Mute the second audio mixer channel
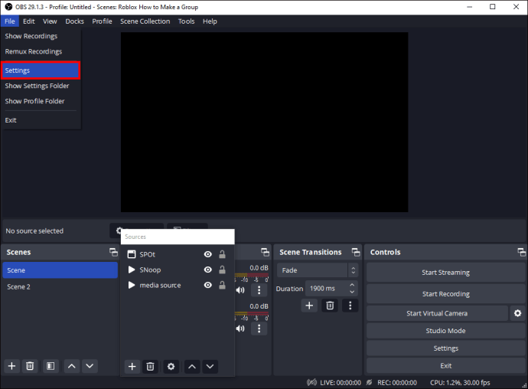 pos(240,329)
